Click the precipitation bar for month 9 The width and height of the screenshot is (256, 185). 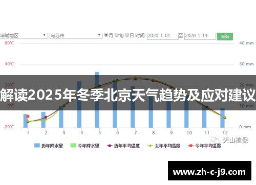click(168, 111)
